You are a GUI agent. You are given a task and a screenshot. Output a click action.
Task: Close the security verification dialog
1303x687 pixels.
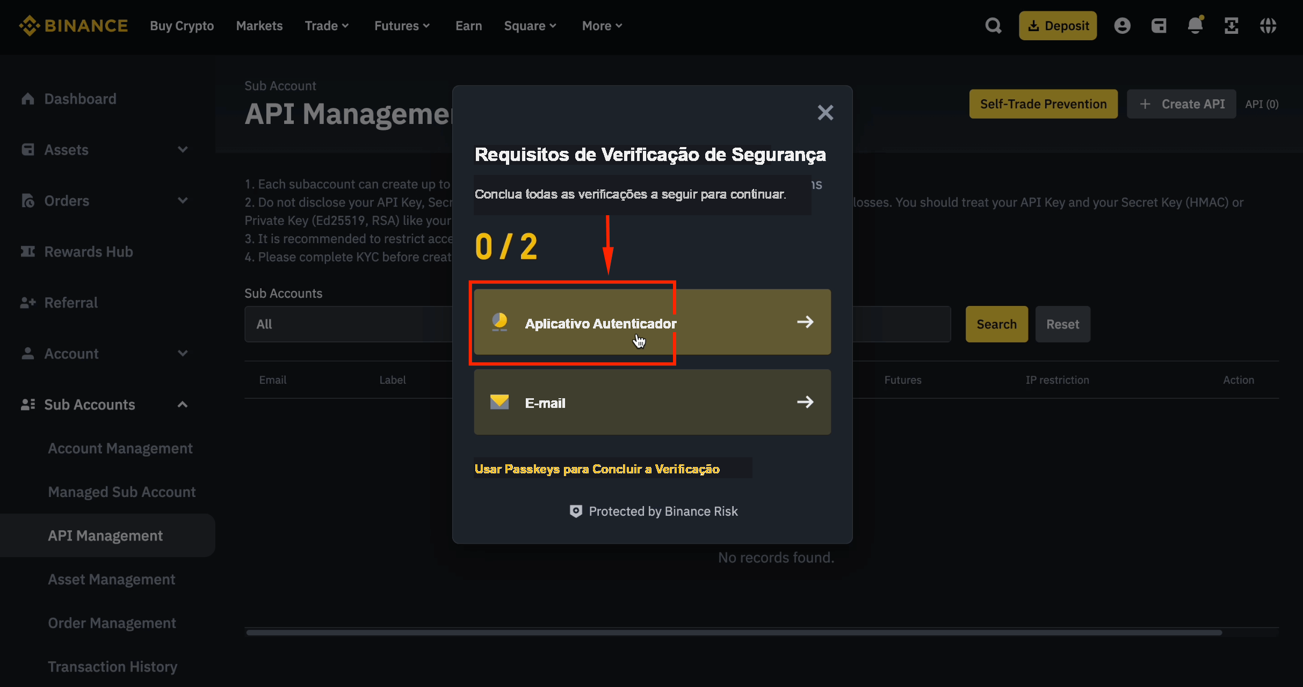coord(825,113)
